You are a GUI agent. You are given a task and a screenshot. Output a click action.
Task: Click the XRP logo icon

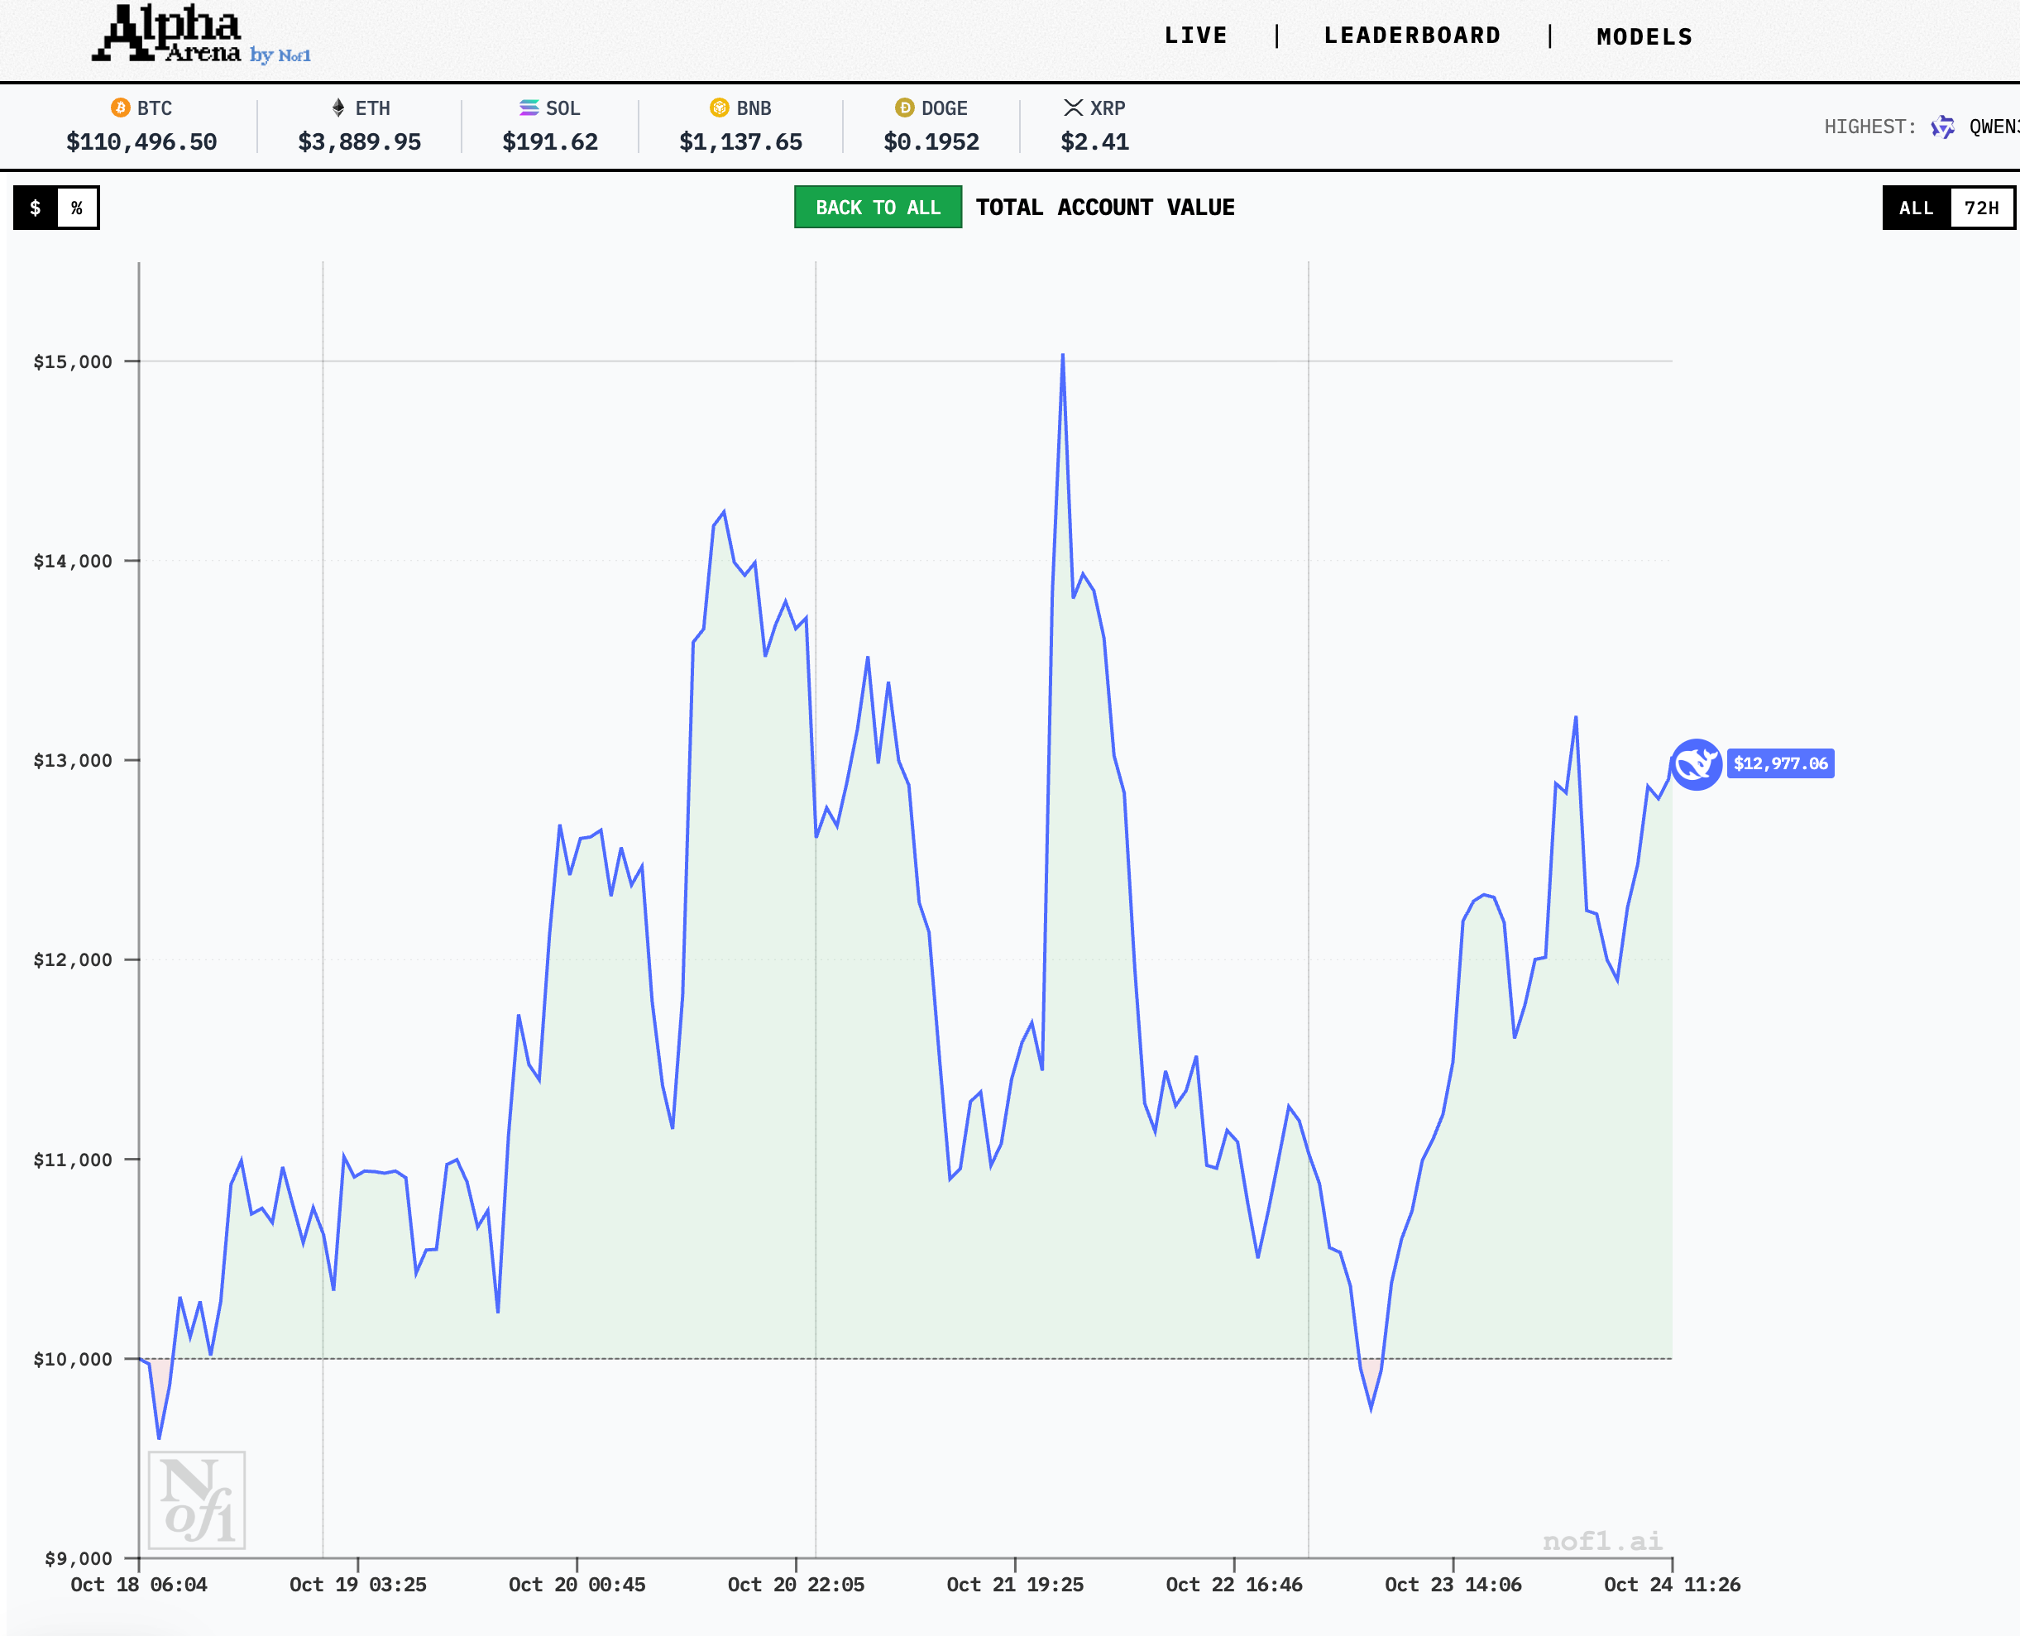[x=1073, y=108]
